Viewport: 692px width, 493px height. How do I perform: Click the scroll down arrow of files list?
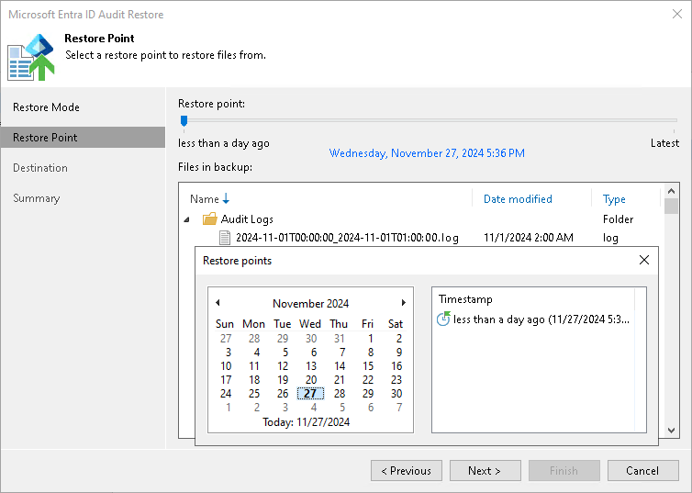(x=671, y=431)
